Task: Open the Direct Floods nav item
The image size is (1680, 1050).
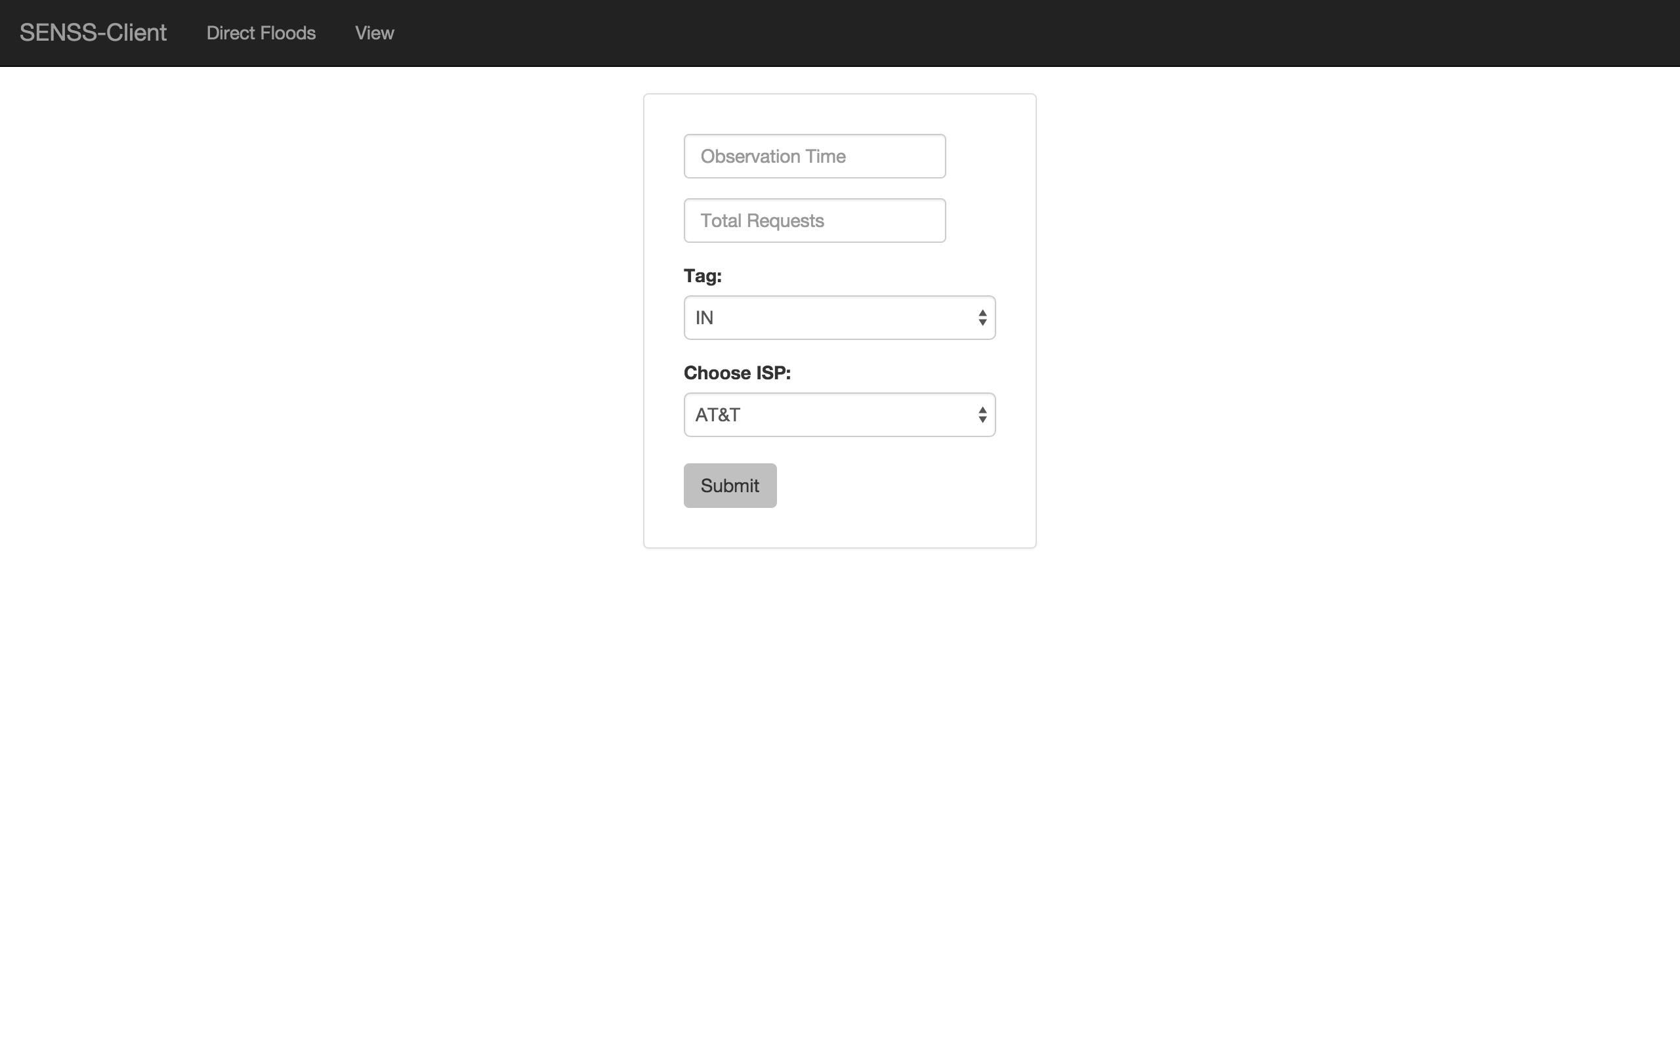Action: click(261, 33)
